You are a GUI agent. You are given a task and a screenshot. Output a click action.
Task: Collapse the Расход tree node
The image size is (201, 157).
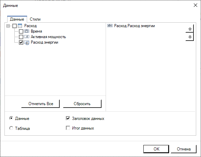coord(8,26)
